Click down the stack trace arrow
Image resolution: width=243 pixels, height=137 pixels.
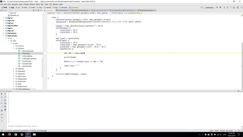click(x=5, y=97)
